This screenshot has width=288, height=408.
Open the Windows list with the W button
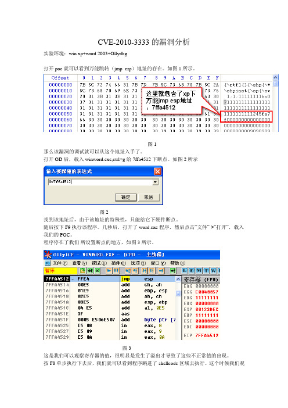coord(213,271)
